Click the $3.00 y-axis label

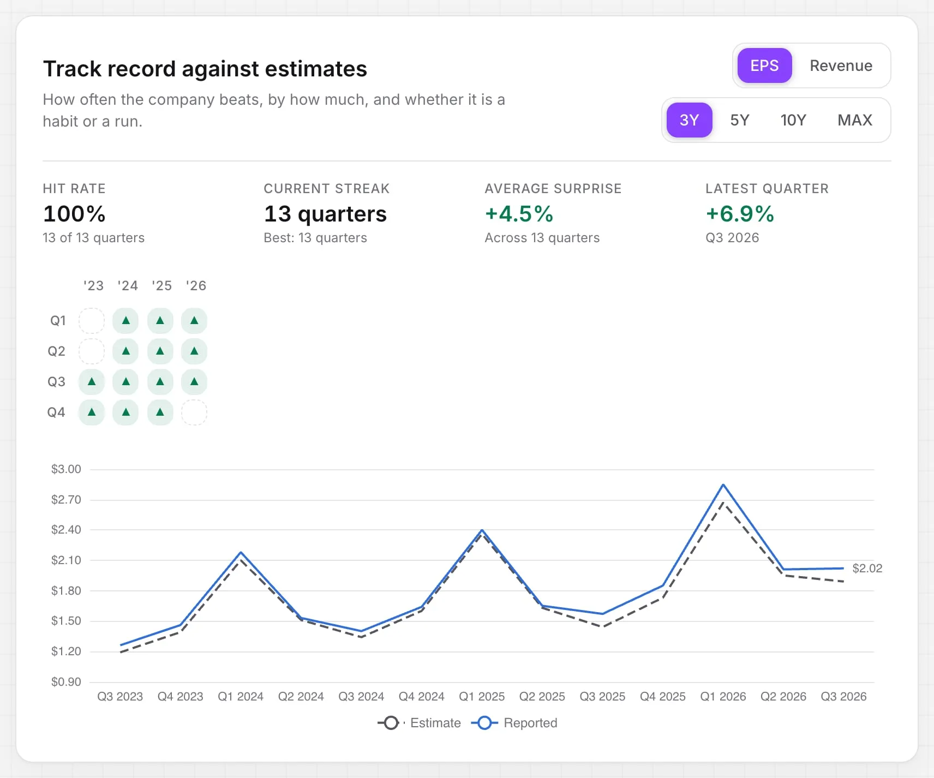point(66,469)
